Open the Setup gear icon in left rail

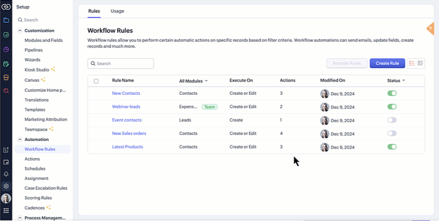[x=6, y=186]
